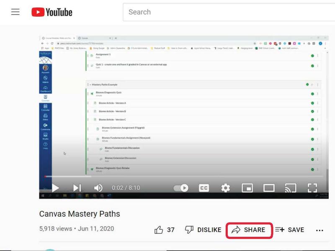Skip to the next video
The image size is (335, 251).
coord(77,188)
